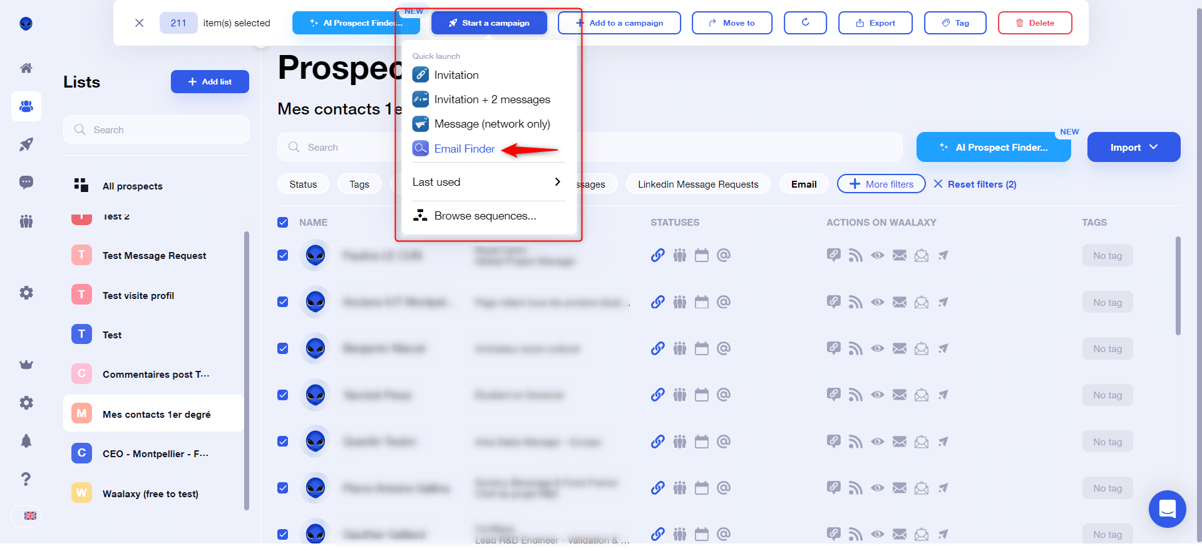Click the open-envelope icon in second row actions

922,302
